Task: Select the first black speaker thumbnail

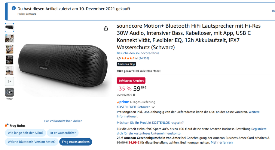Action: click(x=9, y=28)
